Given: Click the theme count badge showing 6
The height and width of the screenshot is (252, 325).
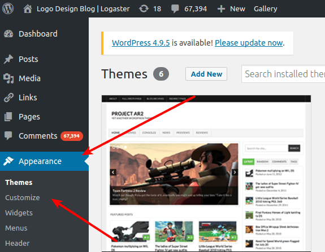Looking at the screenshot, I should 161,74.
